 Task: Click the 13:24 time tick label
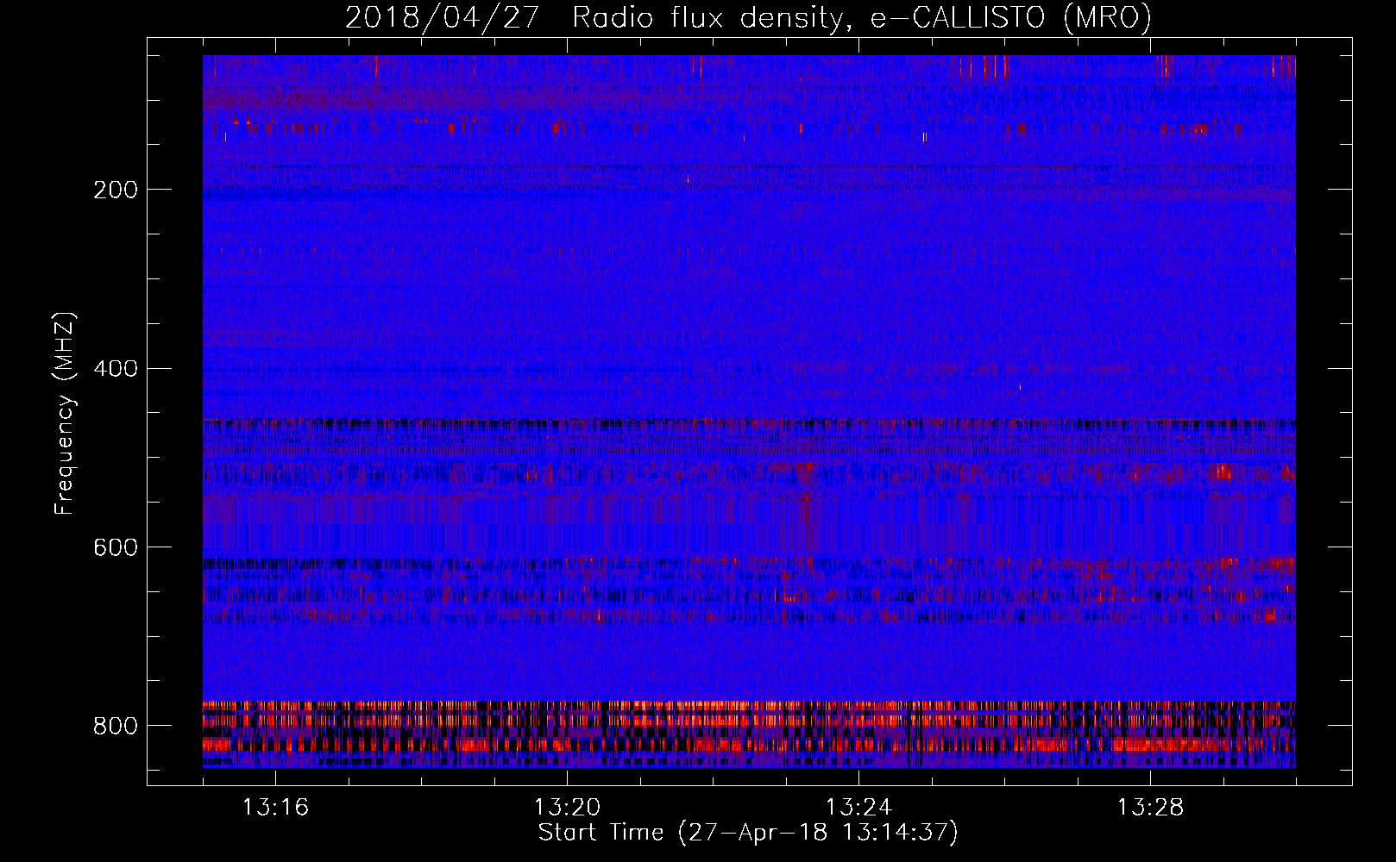tap(858, 808)
